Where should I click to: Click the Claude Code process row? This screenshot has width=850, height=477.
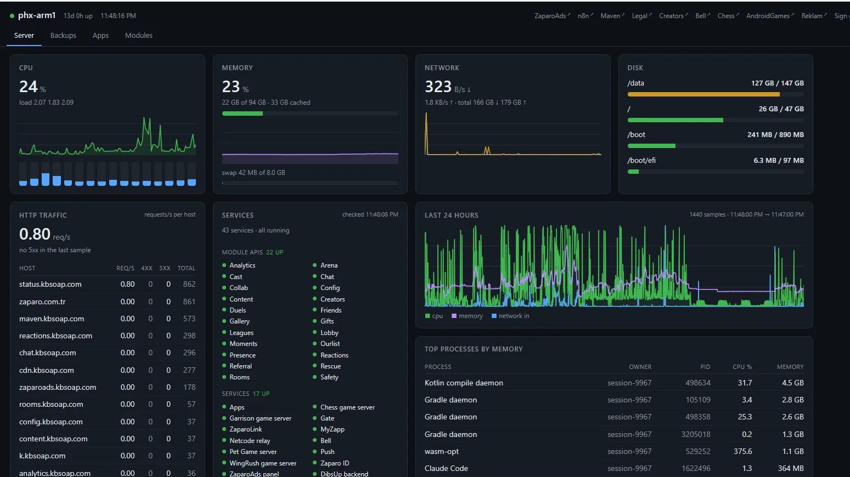(614, 468)
